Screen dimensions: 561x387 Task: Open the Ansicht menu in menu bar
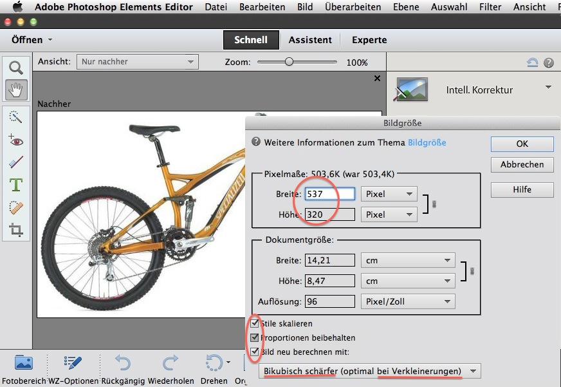pyautogui.click(x=529, y=6)
